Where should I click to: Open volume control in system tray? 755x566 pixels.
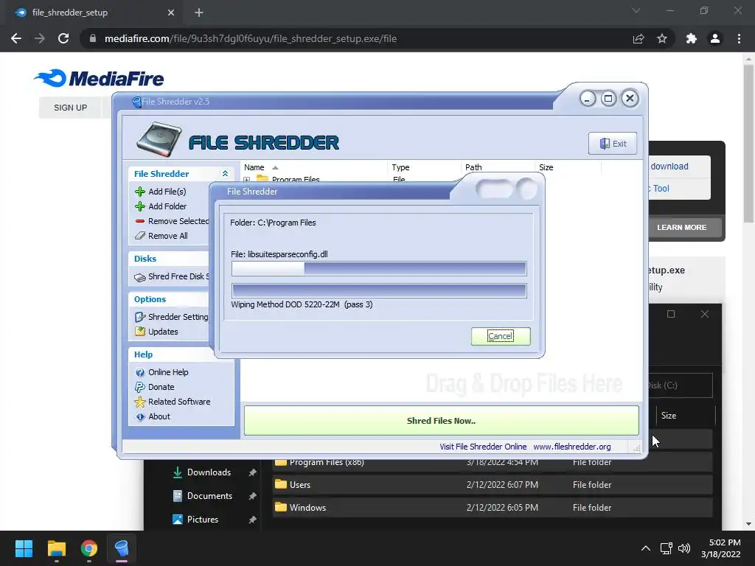(684, 548)
